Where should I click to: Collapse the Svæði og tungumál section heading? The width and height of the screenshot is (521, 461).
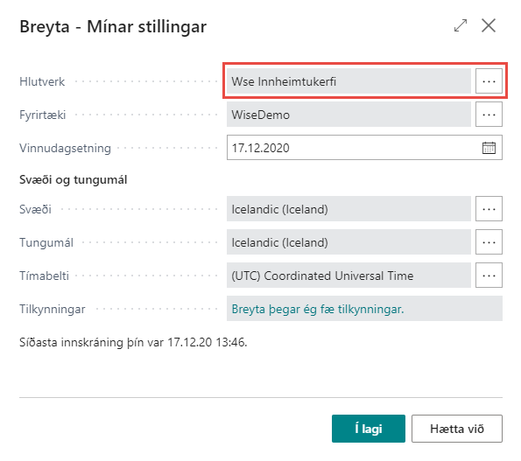point(73,179)
